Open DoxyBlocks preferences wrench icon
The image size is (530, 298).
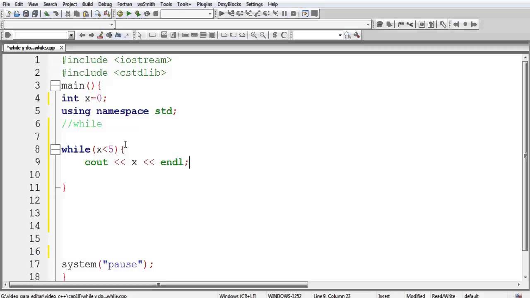click(x=443, y=24)
